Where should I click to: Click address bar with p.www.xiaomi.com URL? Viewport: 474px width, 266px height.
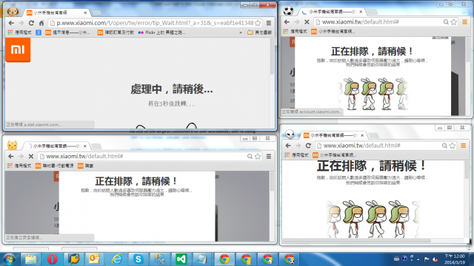(154, 23)
